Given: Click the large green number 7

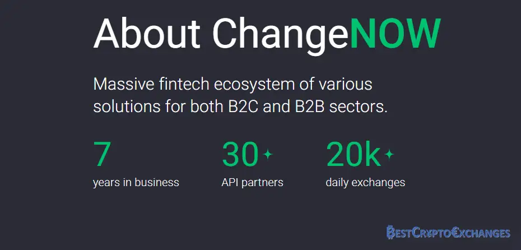Looking at the screenshot, I should 101,154.
